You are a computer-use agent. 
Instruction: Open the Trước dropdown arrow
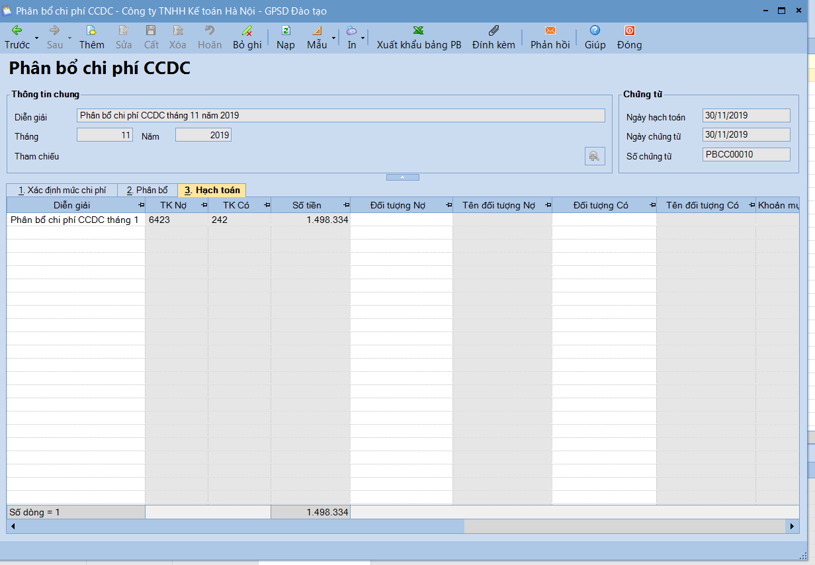36,38
